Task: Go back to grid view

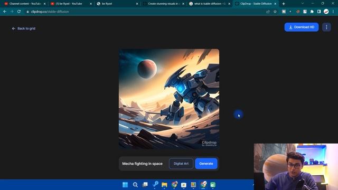Action: 24,28
